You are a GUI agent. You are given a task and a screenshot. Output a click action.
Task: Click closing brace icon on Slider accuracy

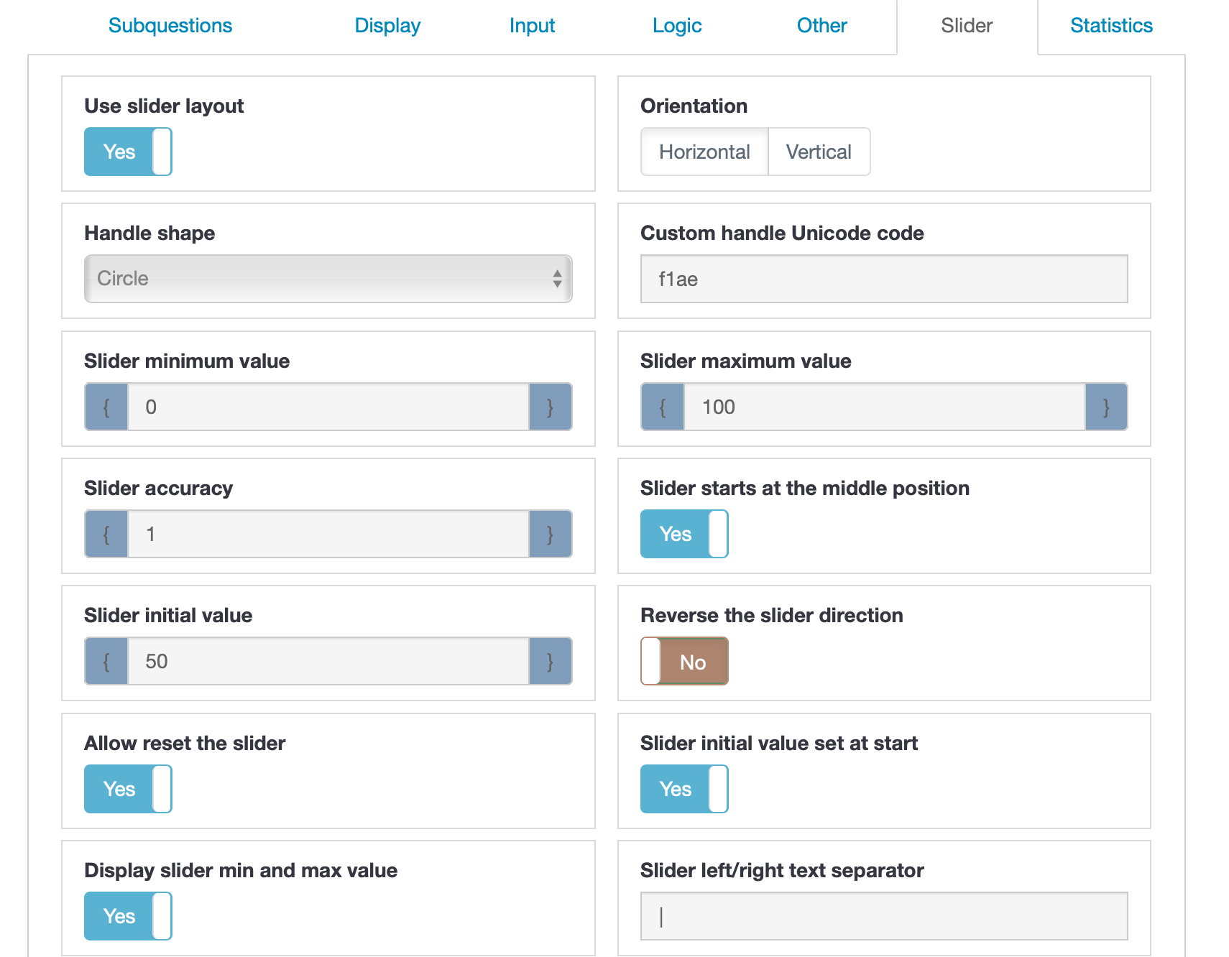[x=551, y=535]
